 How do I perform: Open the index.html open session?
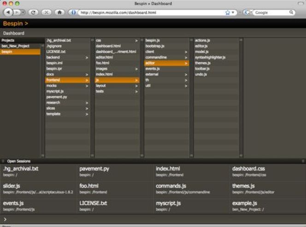click(191, 172)
